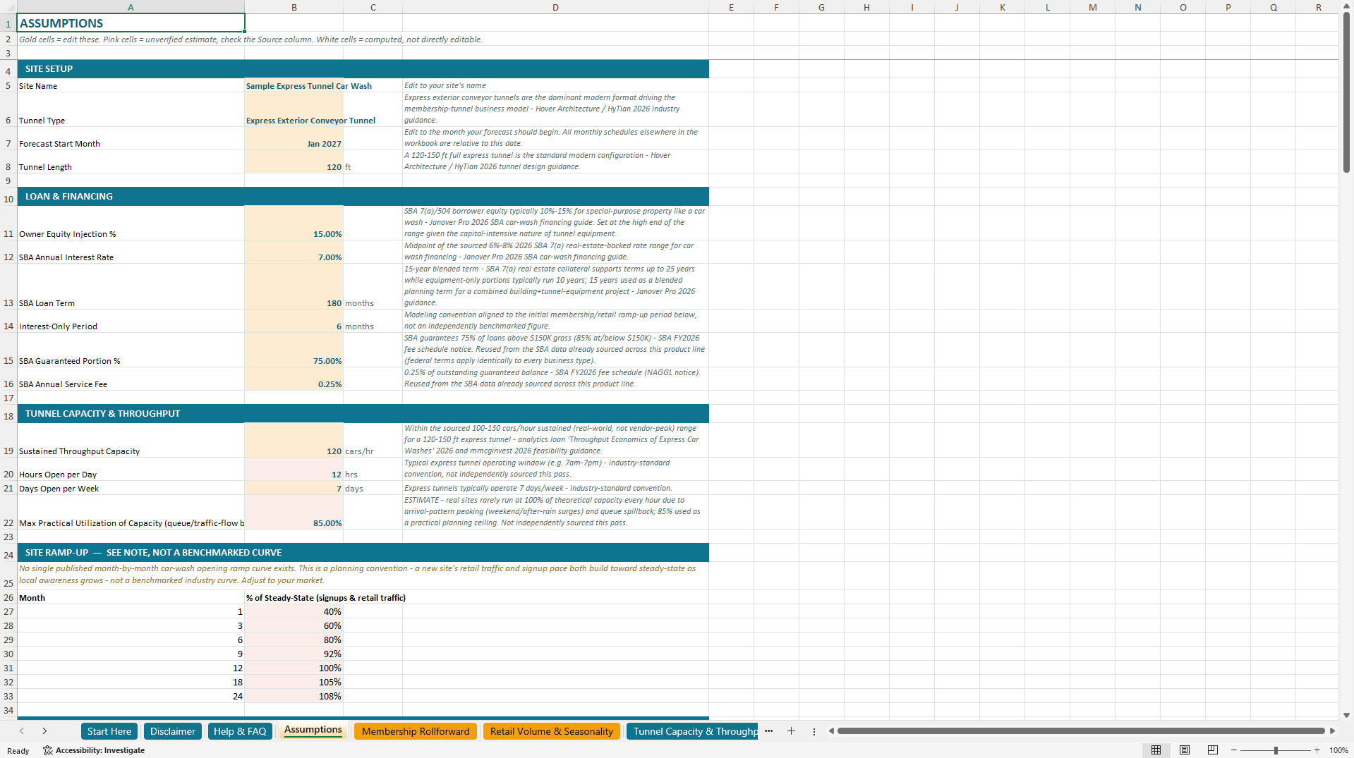Click TUNNEL CAPACITY & THROUGHPUT section header
The width and height of the screenshot is (1354, 758).
363,413
